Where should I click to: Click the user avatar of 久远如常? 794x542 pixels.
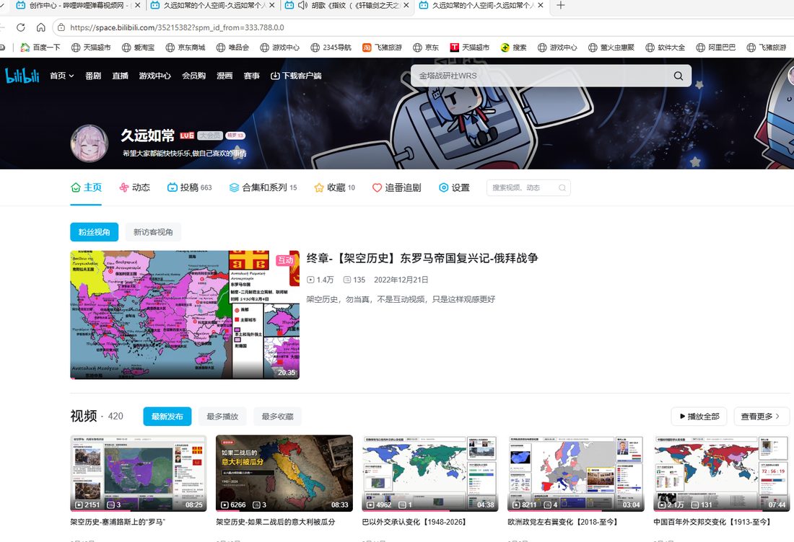(x=89, y=143)
